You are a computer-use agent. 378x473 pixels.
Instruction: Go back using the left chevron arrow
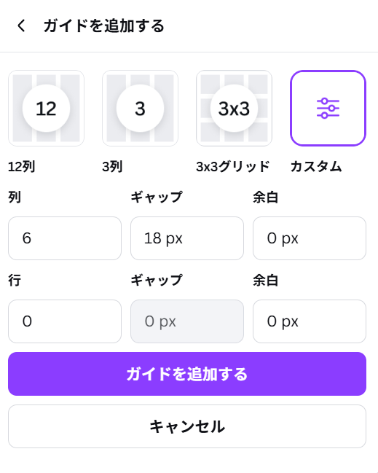click(21, 26)
